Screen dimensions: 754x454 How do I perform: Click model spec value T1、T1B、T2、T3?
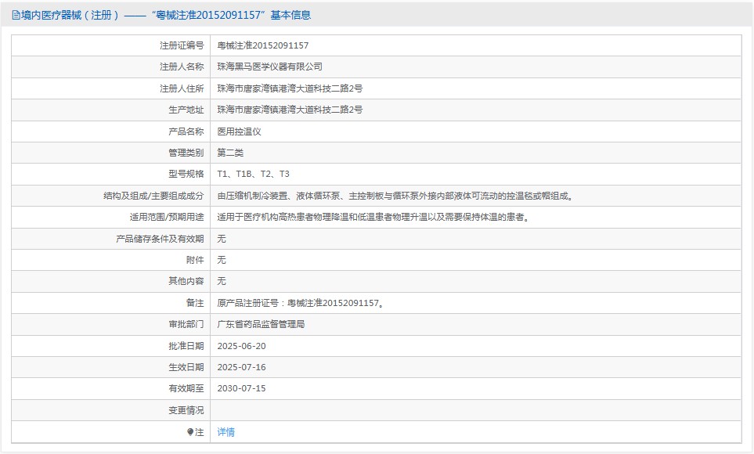253,174
